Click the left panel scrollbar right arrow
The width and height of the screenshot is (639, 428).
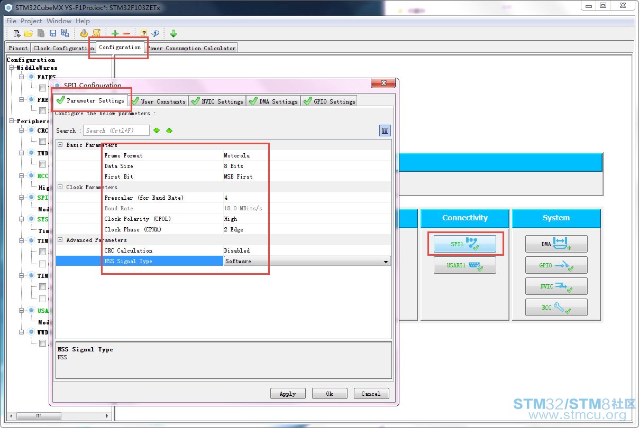106,416
